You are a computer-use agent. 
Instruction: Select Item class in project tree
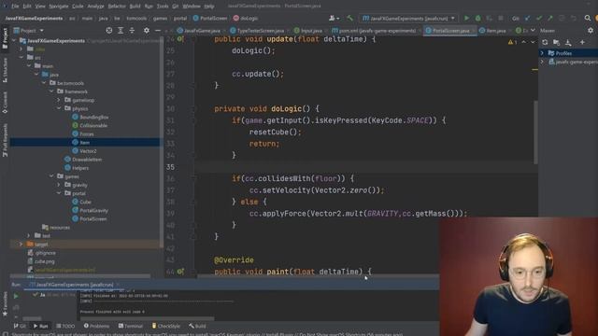point(85,143)
